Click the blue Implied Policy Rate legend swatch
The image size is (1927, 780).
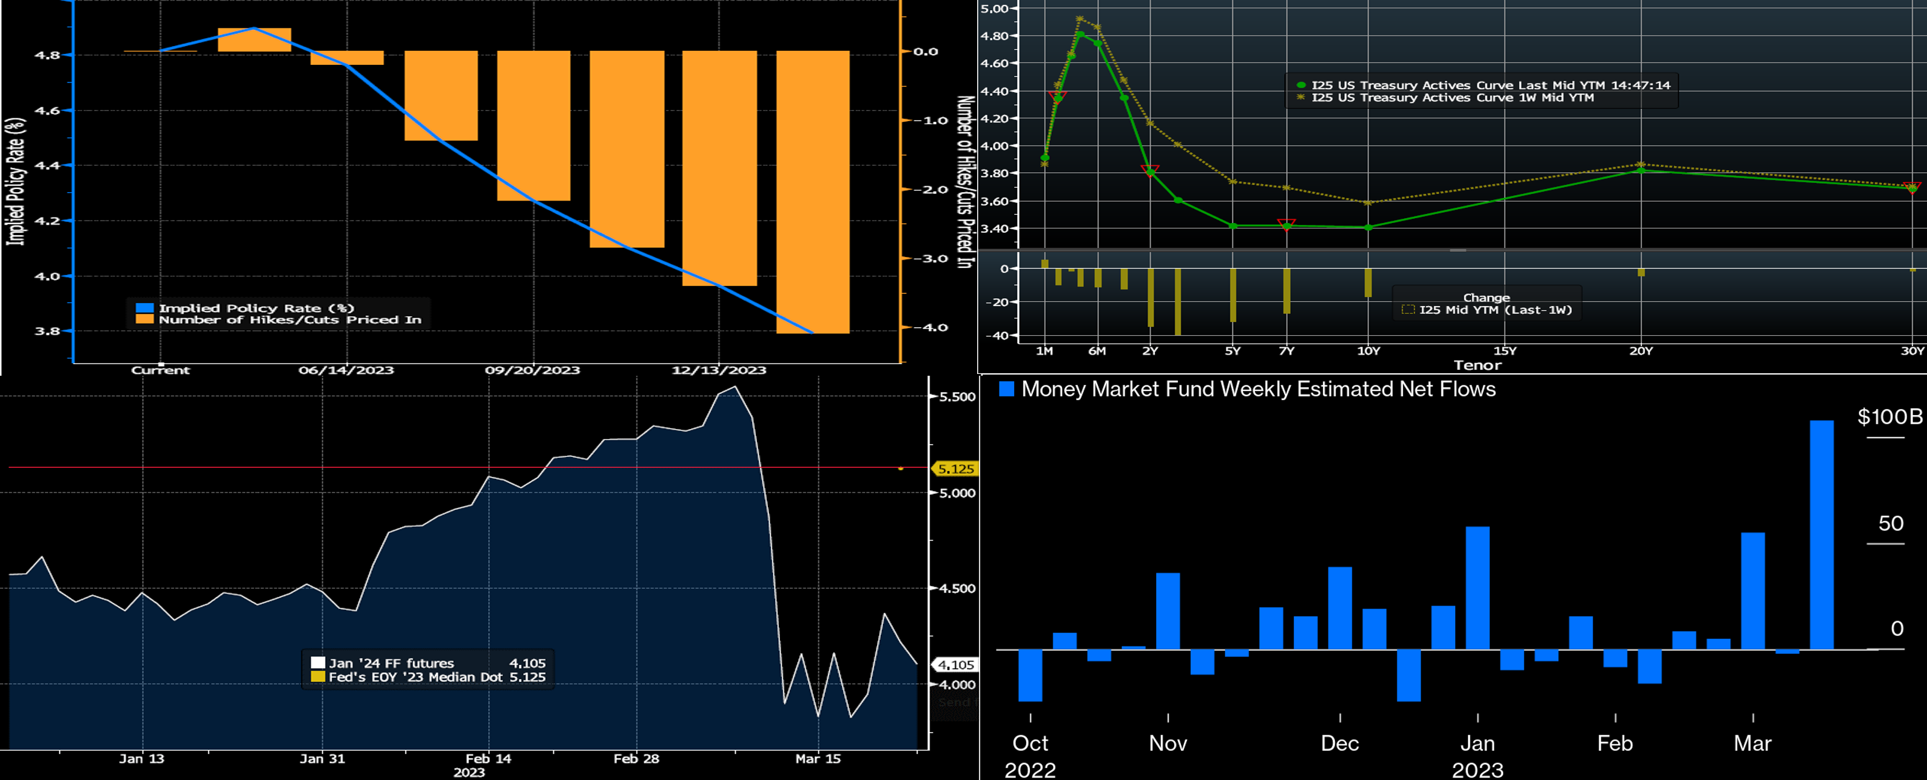144,308
